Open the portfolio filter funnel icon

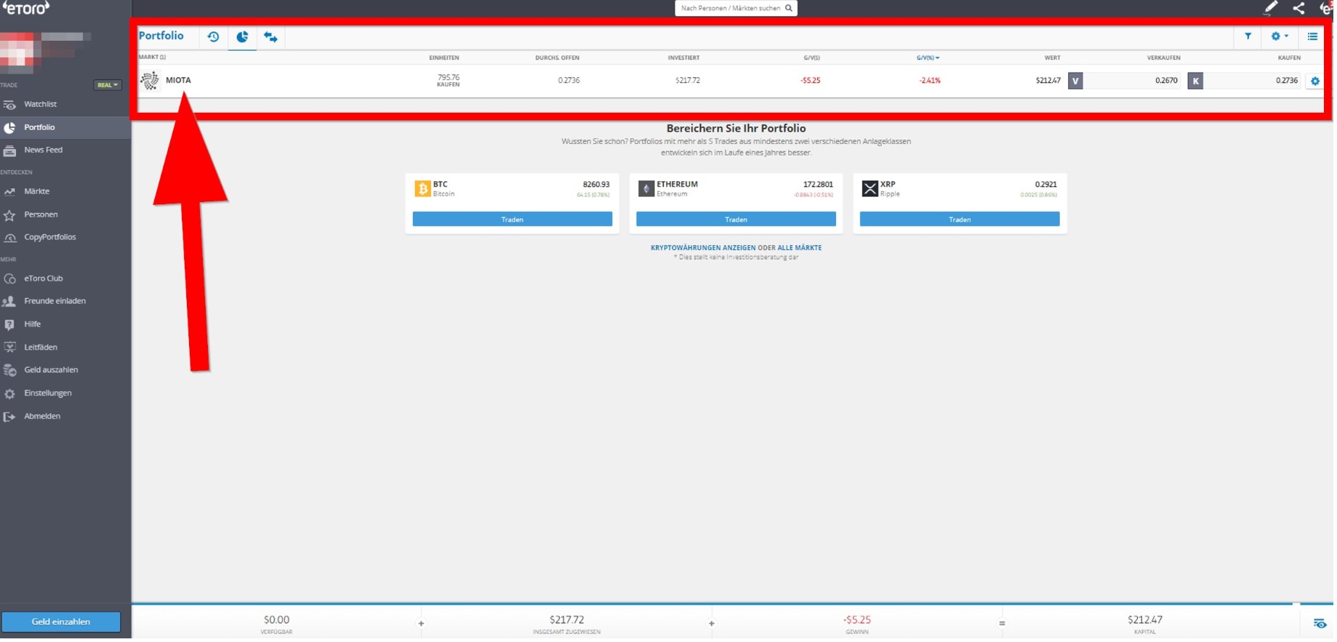click(x=1248, y=36)
